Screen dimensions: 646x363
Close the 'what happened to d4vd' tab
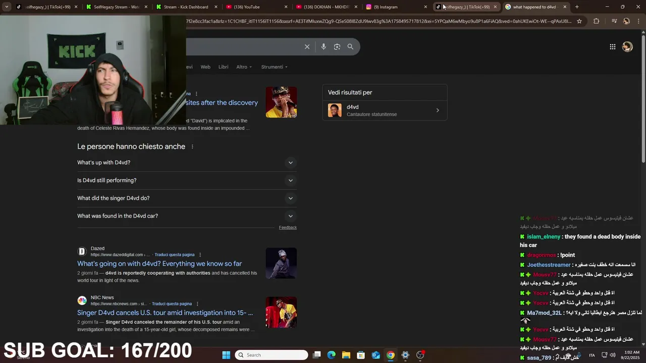(565, 7)
